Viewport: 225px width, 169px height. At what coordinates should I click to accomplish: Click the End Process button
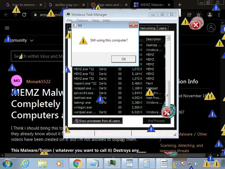157,121
